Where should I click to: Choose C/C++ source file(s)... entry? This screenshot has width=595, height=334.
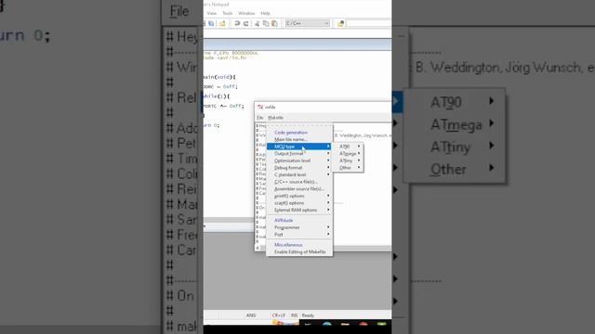tap(299, 182)
